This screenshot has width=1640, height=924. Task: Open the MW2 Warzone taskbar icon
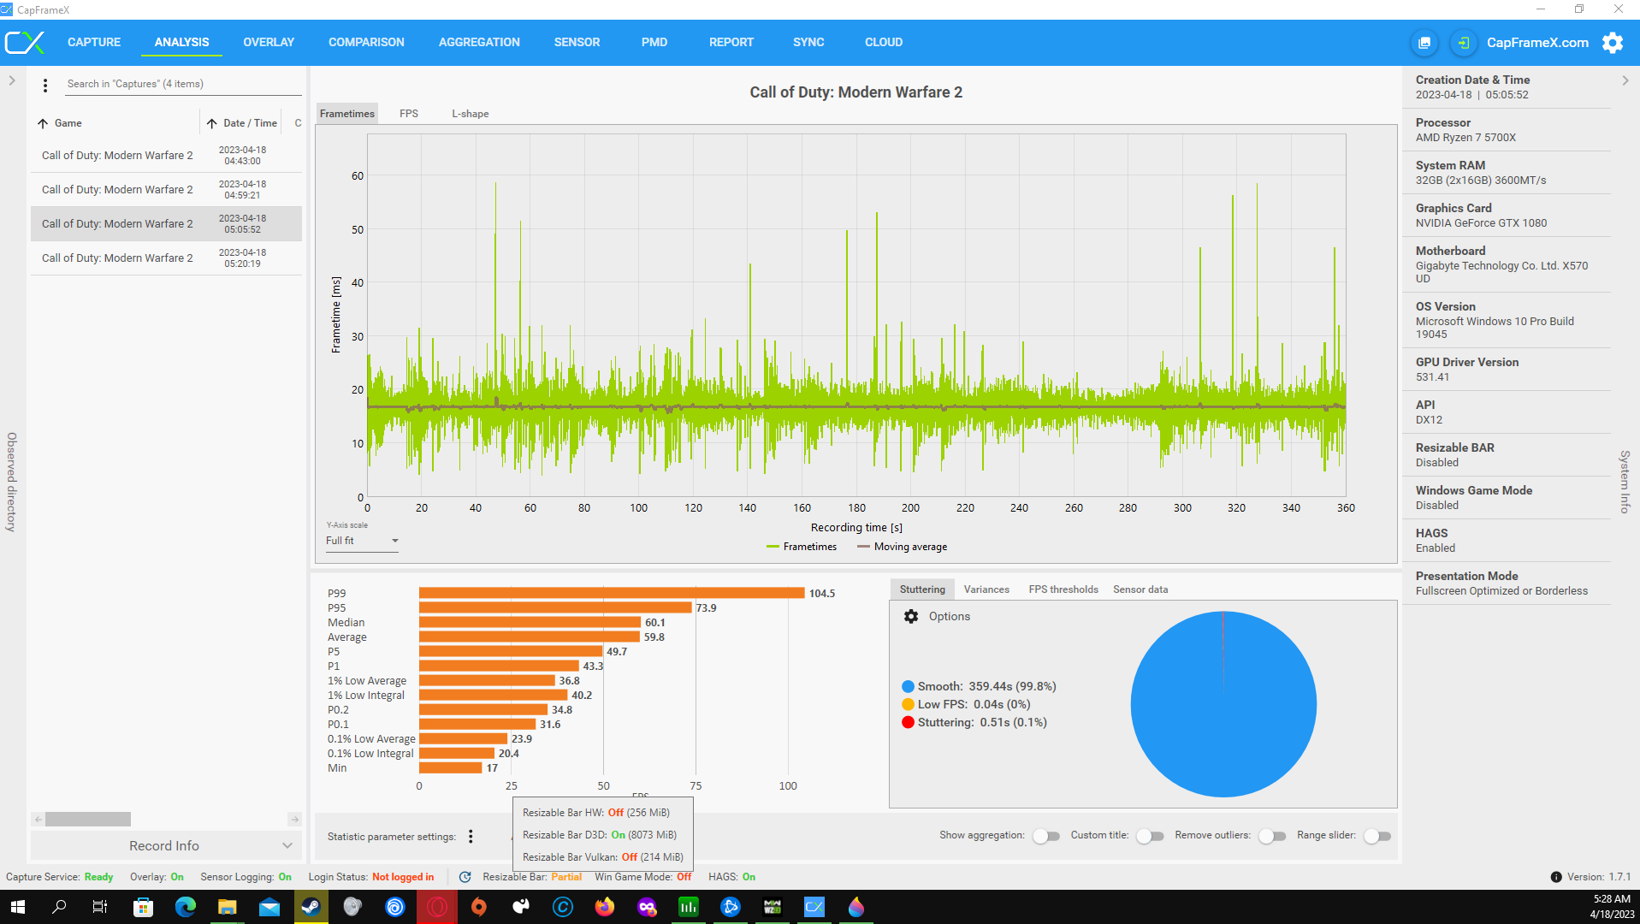pos(773,907)
